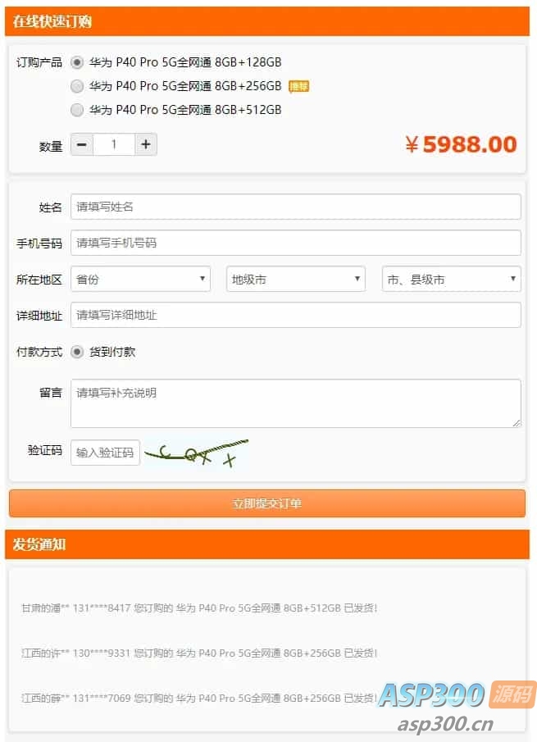537x742 pixels.
Task: Click the 留言 textarea
Action: pos(296,403)
